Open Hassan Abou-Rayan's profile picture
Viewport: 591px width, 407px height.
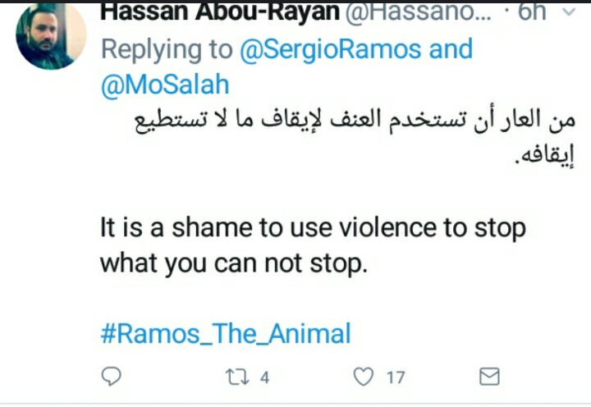pos(51,36)
